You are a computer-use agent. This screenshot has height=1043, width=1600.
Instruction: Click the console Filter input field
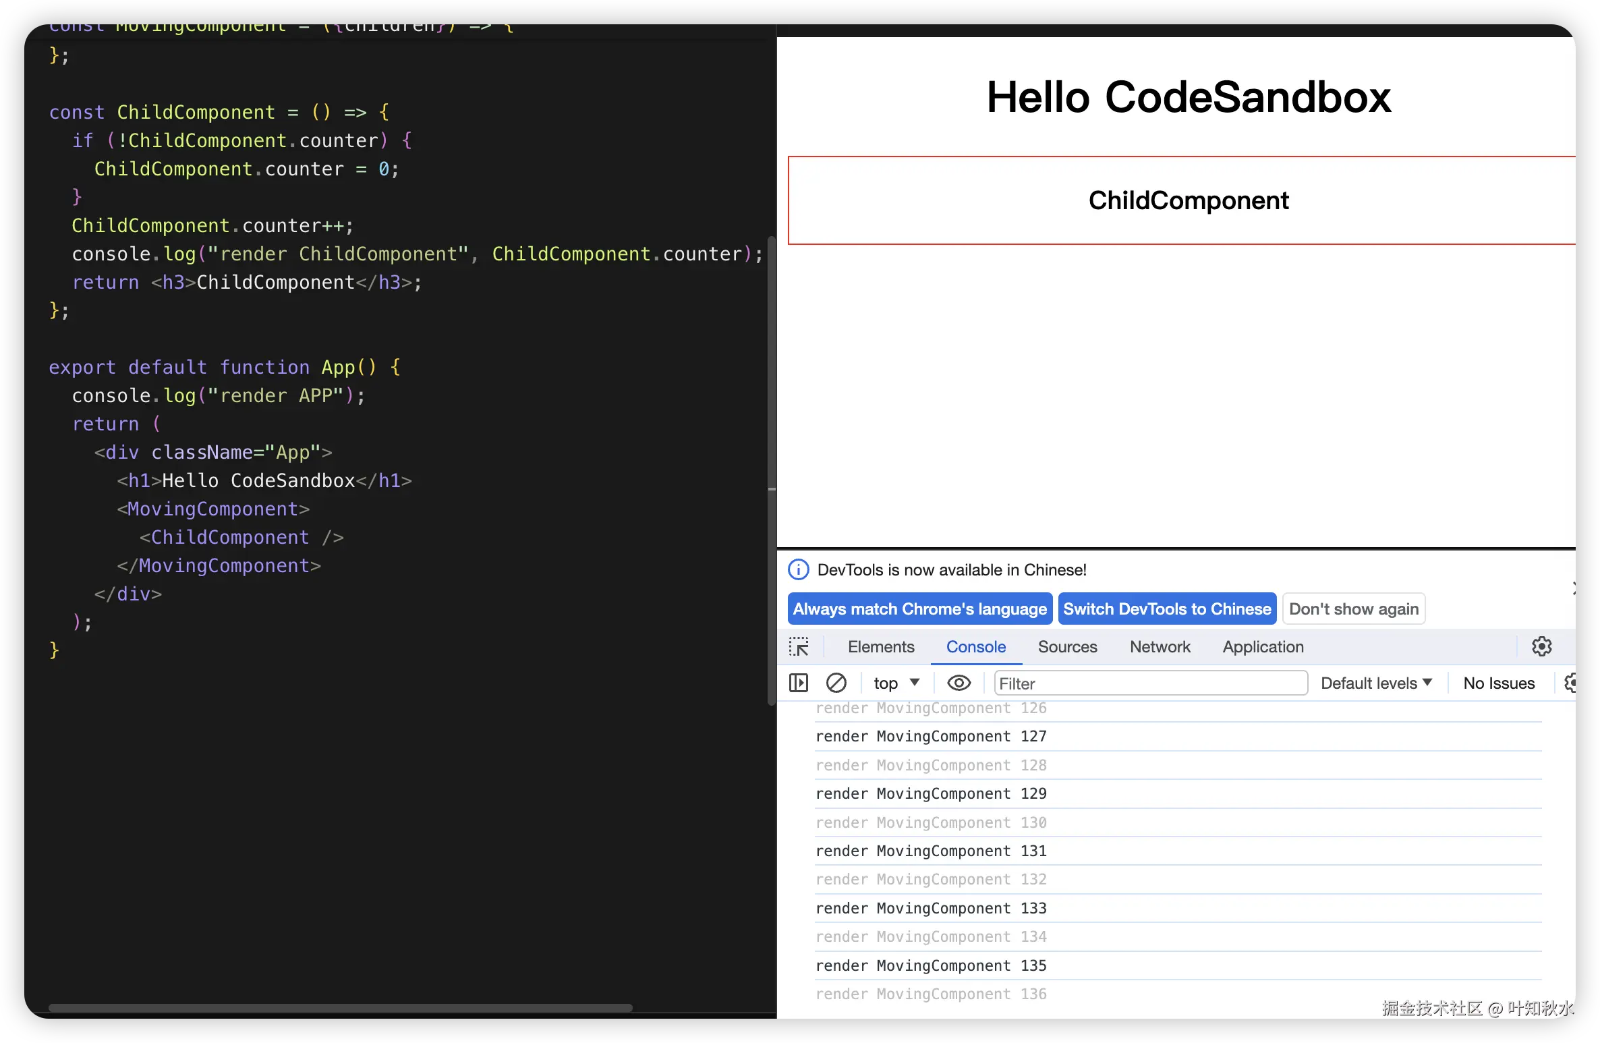1150,683
